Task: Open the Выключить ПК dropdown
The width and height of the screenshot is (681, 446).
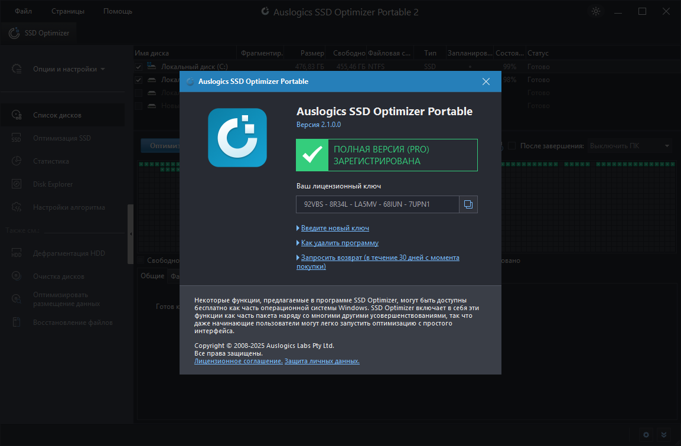Action: (630, 146)
